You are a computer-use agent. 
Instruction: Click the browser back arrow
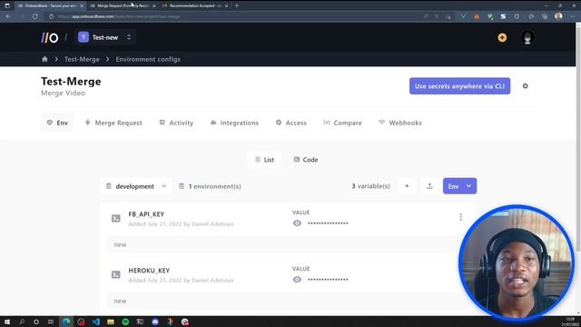[8, 16]
